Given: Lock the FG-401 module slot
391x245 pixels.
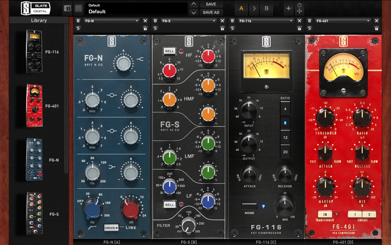Looking at the screenshot, I should (377, 28).
